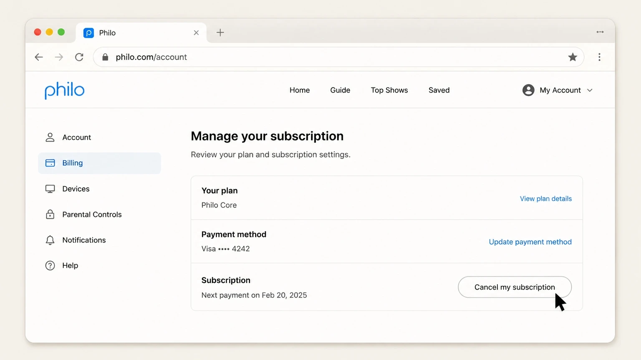
Task: Go forward in browser history
Action: pos(59,57)
